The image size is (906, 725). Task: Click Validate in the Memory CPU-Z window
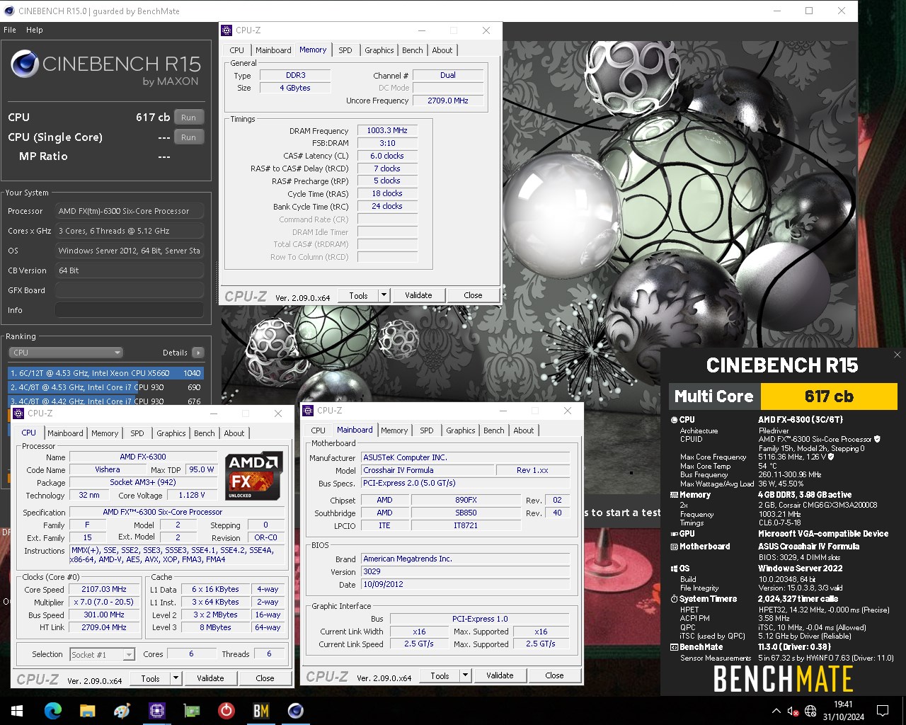[418, 295]
